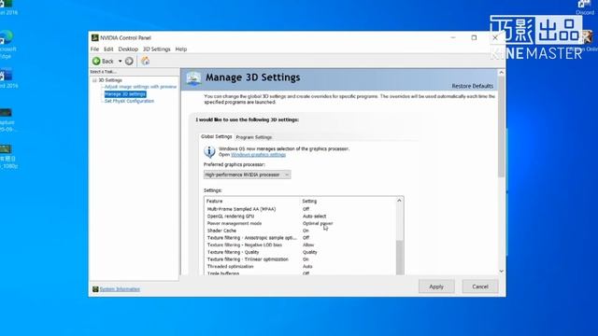Select Manage 3D settings in the task tree
Screen dimensions: 598x336
[x=125, y=94]
